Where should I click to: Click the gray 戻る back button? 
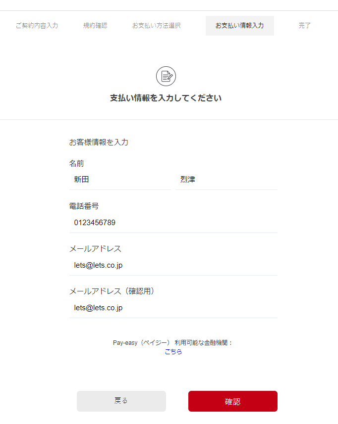coord(121,401)
